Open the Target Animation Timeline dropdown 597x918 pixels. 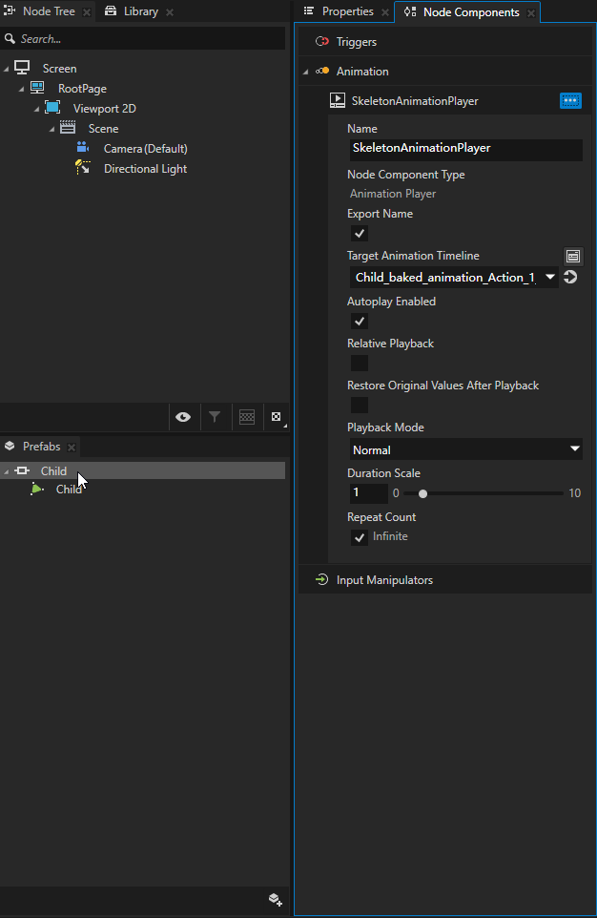coord(454,277)
